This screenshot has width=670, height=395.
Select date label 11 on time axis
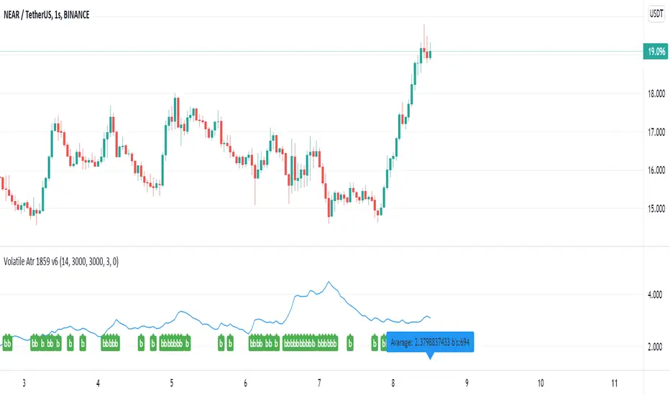click(x=614, y=383)
